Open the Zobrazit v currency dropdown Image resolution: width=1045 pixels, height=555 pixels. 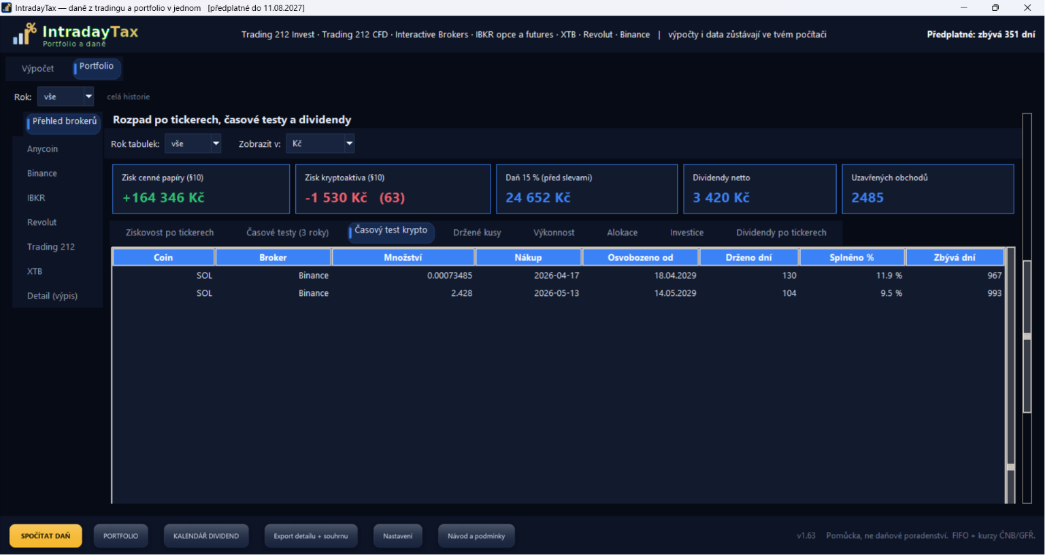tap(320, 144)
